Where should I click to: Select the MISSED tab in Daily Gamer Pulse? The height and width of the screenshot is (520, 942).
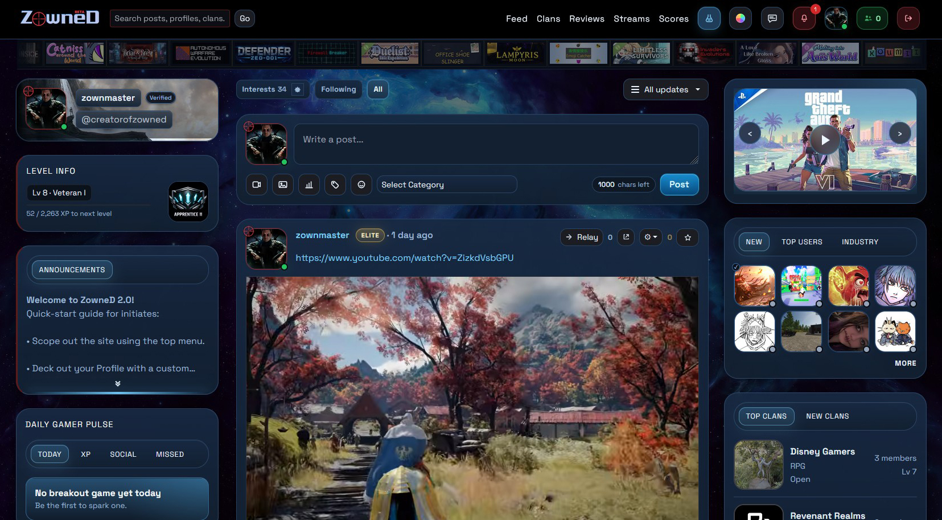(170, 455)
